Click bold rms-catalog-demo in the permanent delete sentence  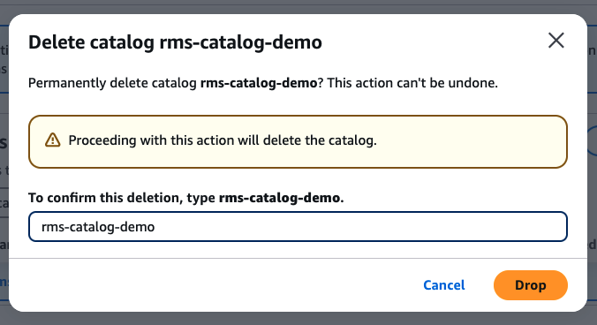pyautogui.click(x=259, y=83)
